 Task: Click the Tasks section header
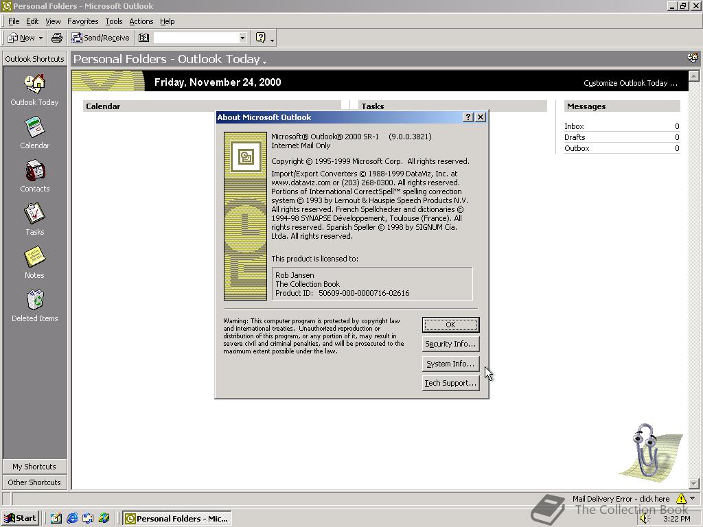click(452, 106)
